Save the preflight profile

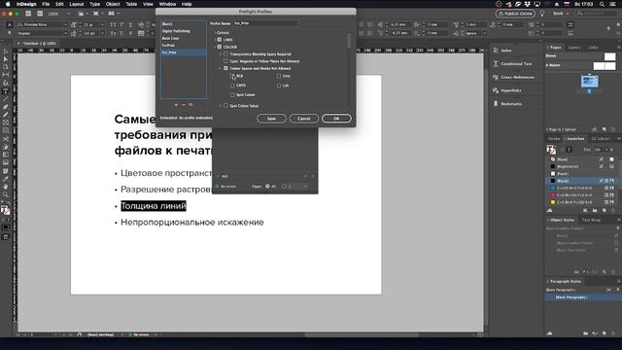(271, 119)
